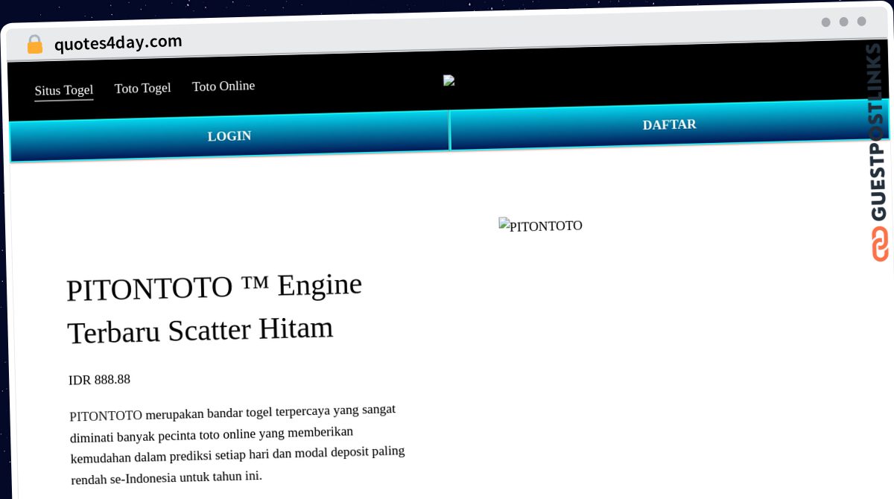This screenshot has height=499, width=894.
Task: Click the DAFTAR button
Action: pyautogui.click(x=670, y=124)
